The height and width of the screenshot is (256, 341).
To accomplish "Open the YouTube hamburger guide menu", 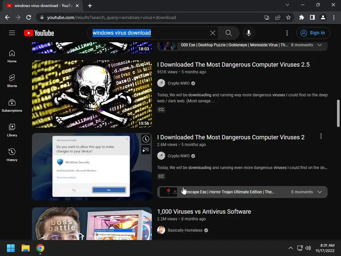I will (x=12, y=33).
